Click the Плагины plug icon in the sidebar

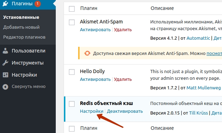tap(5, 4)
